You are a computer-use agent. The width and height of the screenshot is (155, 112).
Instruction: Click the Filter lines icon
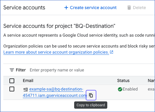coord(12,70)
